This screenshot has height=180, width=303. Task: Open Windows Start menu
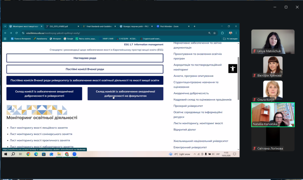5,154
